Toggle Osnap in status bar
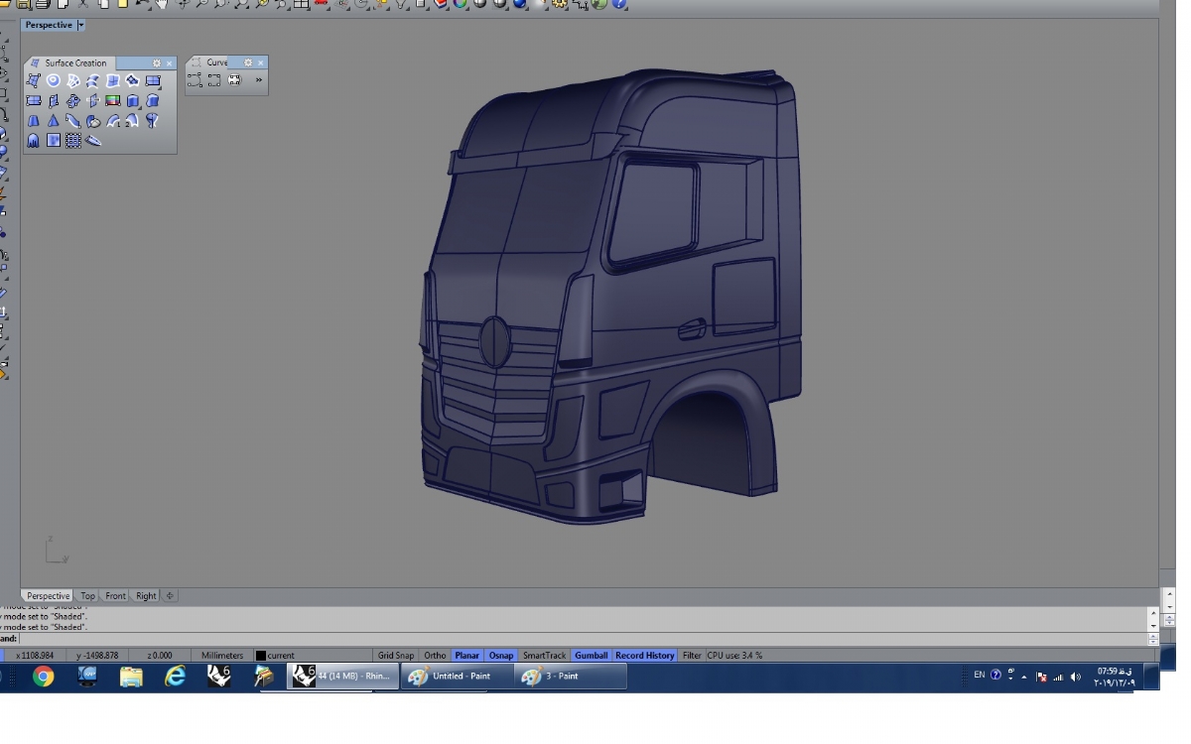The height and width of the screenshot is (744, 1191). click(x=501, y=656)
